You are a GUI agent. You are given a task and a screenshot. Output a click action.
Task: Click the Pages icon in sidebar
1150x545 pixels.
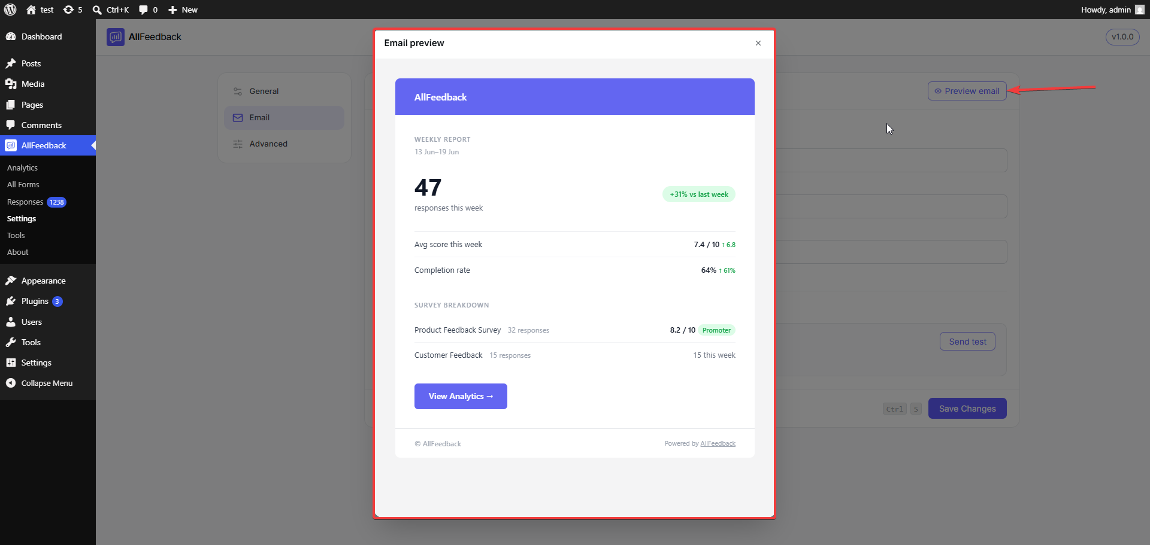[11, 105]
